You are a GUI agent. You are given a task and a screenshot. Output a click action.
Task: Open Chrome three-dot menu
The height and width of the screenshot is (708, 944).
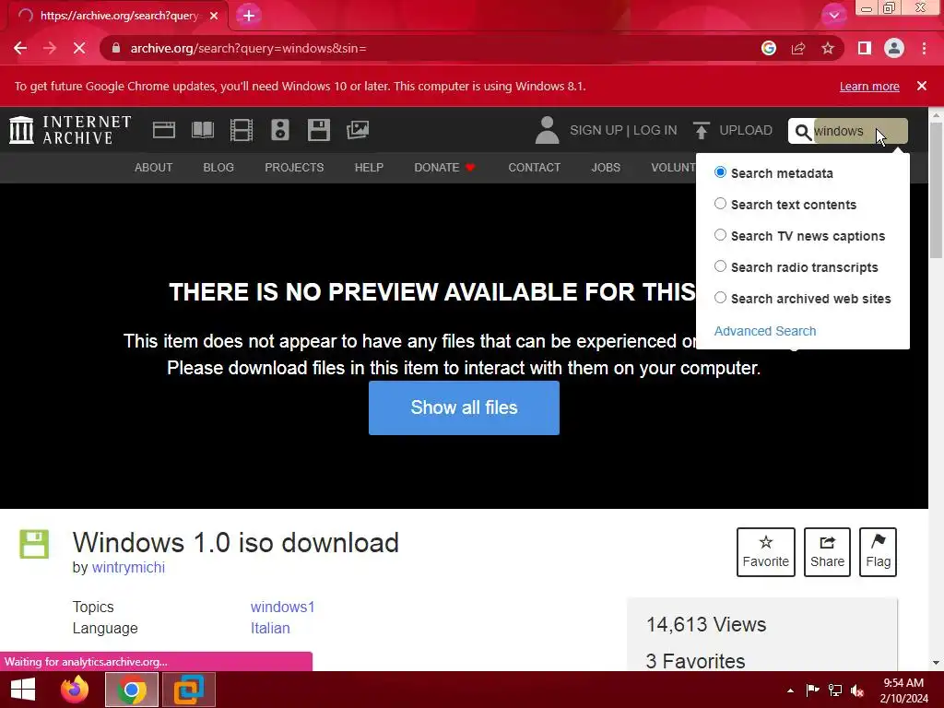coord(924,48)
